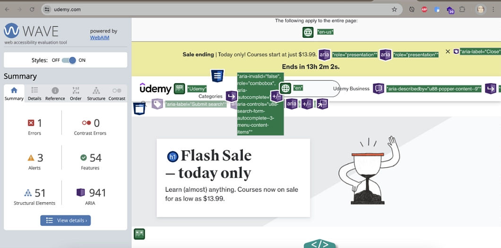Open the Categories menu
The height and width of the screenshot is (248, 501).
(210, 96)
